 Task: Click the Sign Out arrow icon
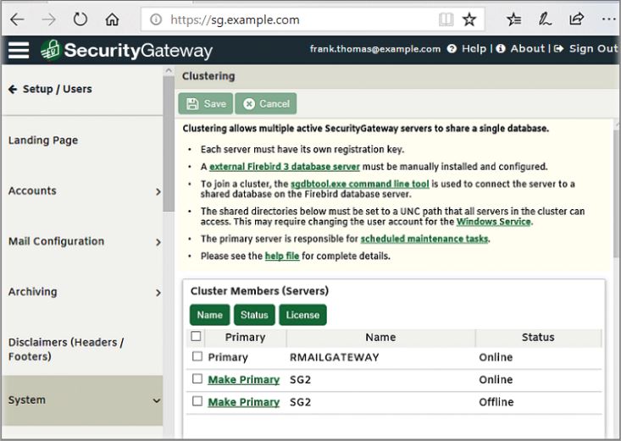pos(559,49)
